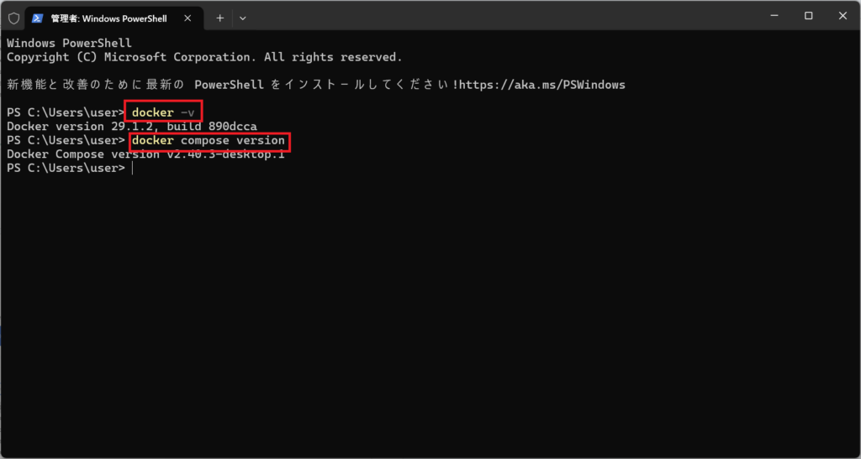Click the Docker Compose version output line
The image size is (861, 459).
(x=145, y=154)
